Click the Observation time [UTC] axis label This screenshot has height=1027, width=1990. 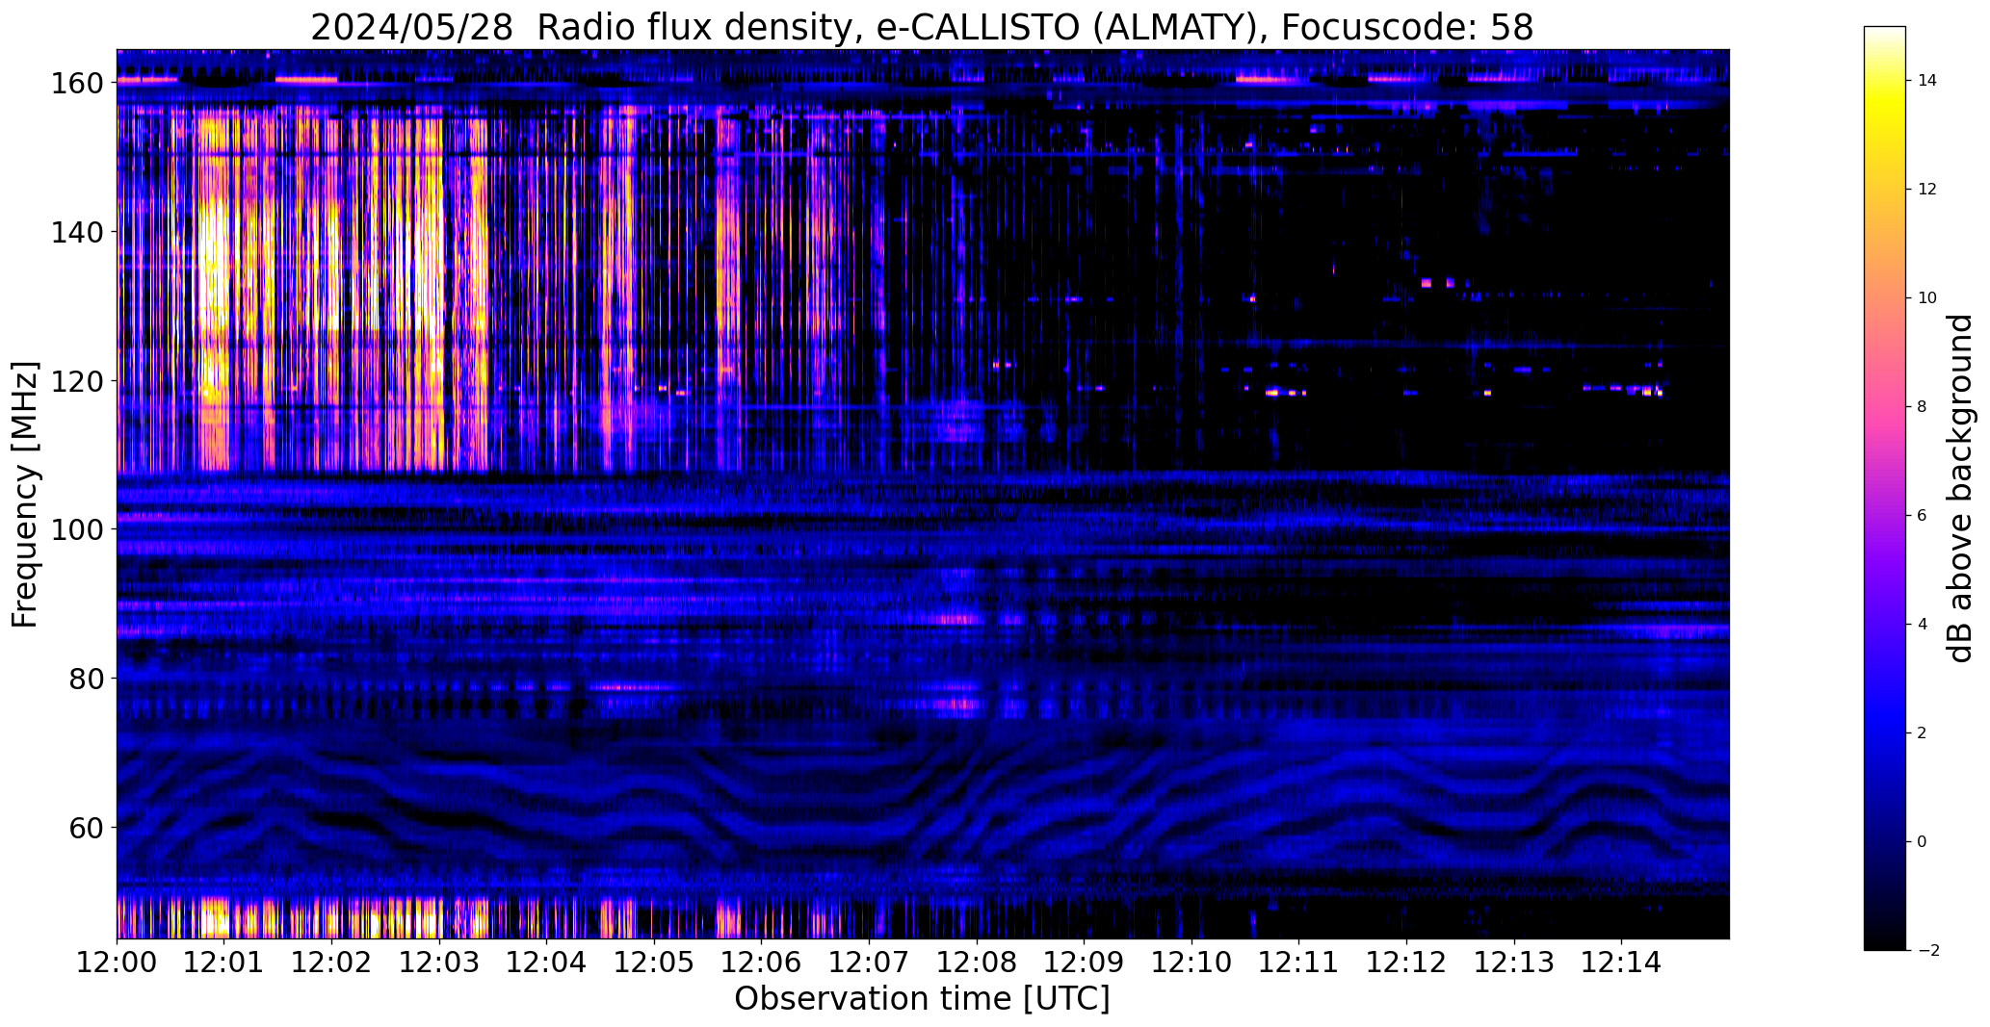922,999
